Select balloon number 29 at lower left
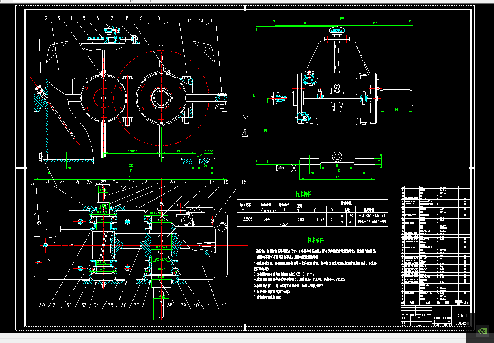 coord(32,183)
